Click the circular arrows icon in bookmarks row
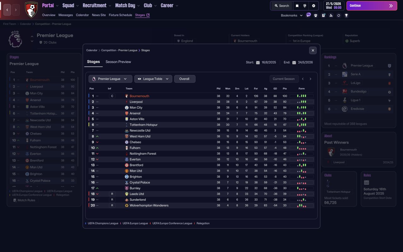Viewport: 403px width, 252px height. pos(338,15)
